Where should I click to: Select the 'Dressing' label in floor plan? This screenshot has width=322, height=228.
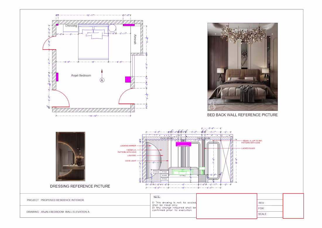click(x=71, y=26)
